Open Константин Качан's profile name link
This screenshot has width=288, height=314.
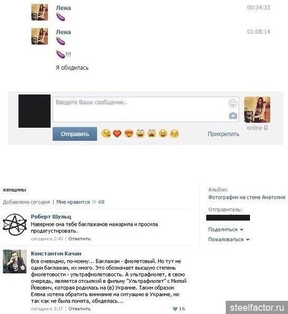tap(56, 253)
